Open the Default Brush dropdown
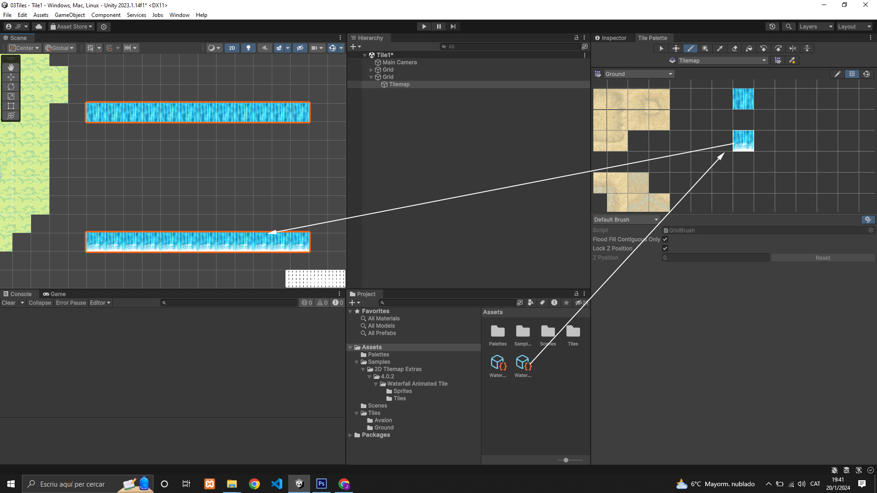The image size is (877, 493). point(626,220)
